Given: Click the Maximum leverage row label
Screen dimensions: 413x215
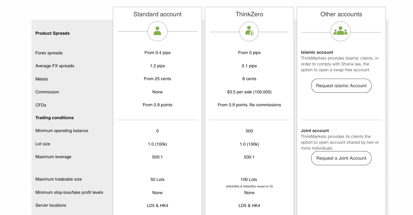Looking at the screenshot, I should 53,157.
